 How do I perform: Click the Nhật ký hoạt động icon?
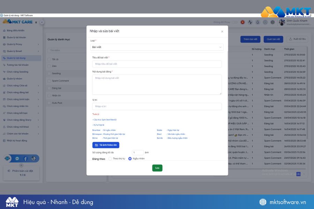pyautogui.click(x=4, y=141)
